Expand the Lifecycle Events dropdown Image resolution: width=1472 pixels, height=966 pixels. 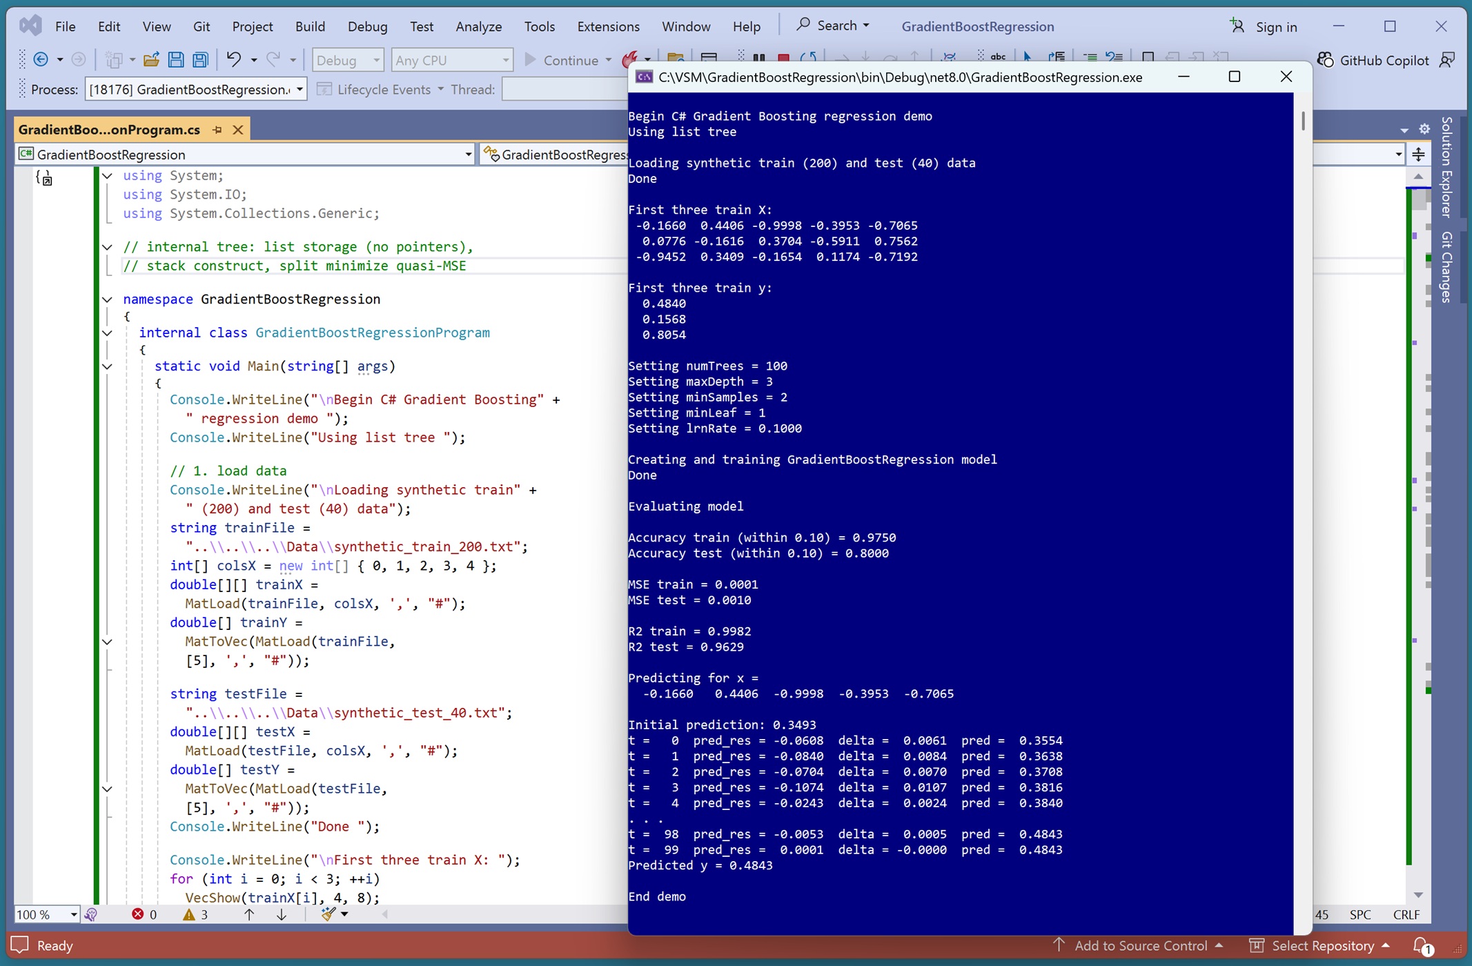(440, 90)
